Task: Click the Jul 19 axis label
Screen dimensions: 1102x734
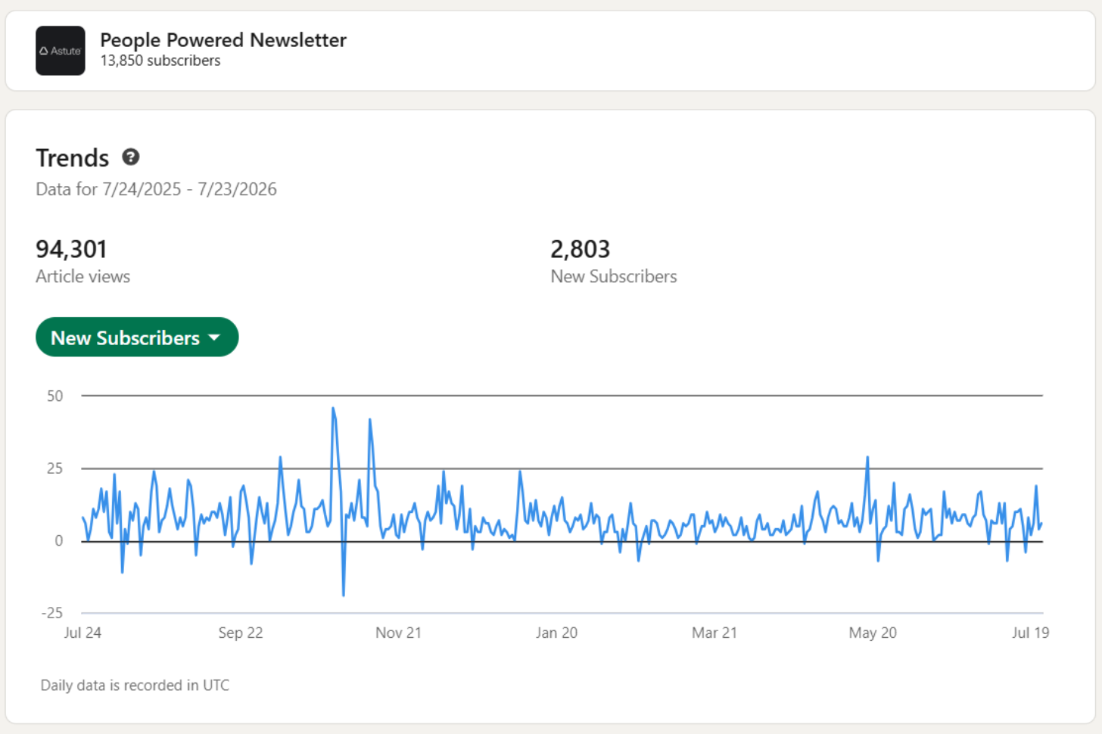Action: pyautogui.click(x=1030, y=633)
